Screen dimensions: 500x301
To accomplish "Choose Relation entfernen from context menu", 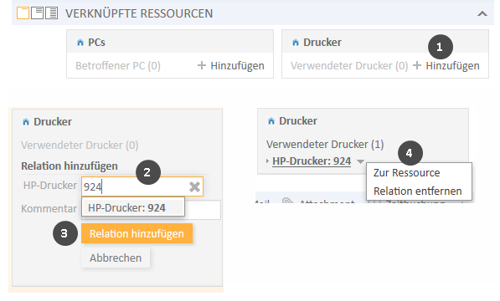I will point(417,191).
